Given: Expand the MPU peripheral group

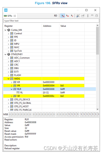Looking at the screenshot, I should pos(8,44).
